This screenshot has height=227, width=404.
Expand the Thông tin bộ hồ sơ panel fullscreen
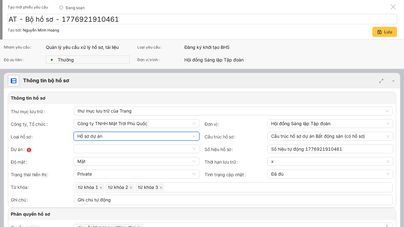point(381,81)
